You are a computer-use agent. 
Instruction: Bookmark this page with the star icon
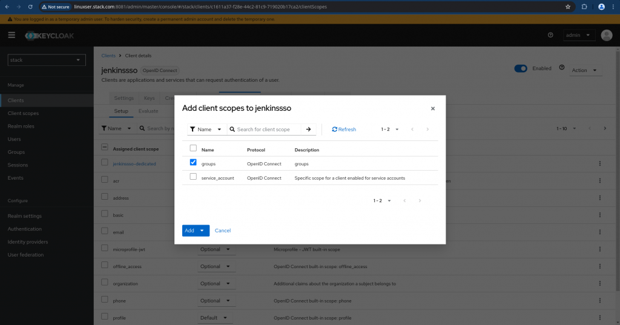coord(568,7)
